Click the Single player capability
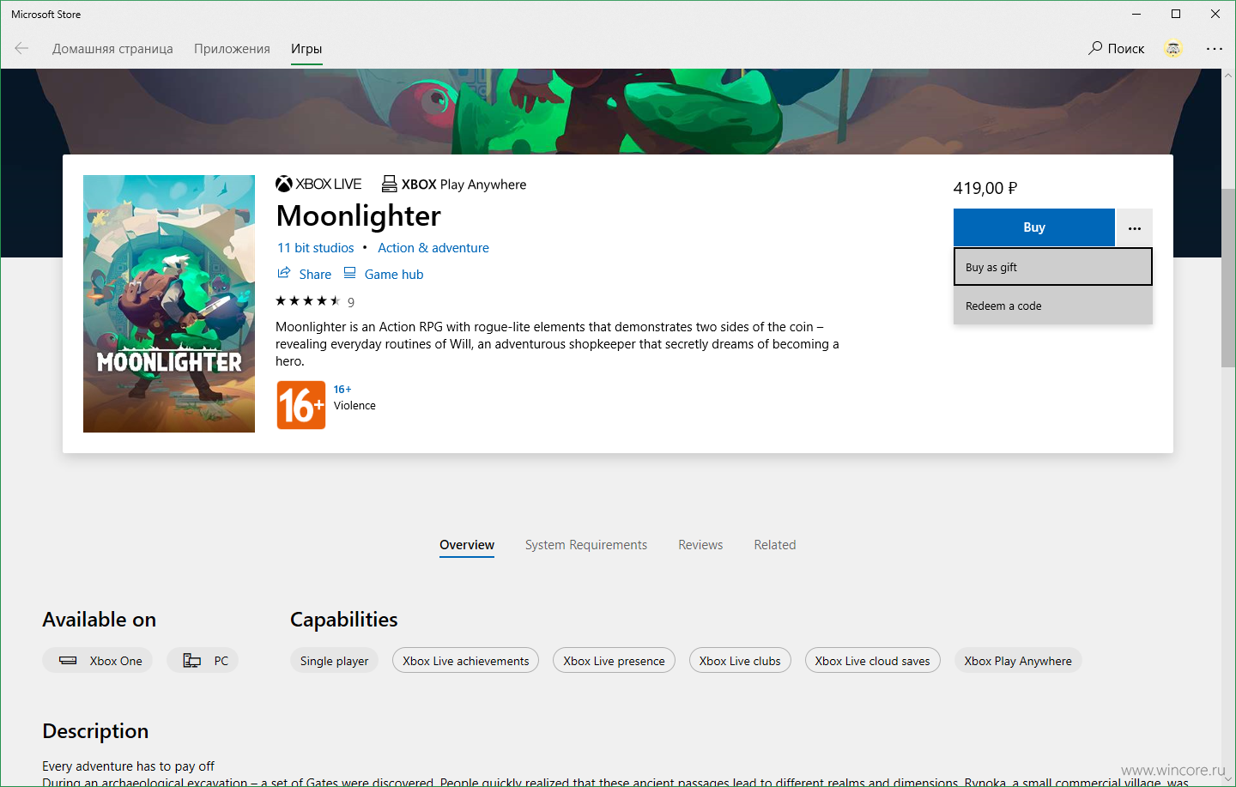 (x=334, y=661)
